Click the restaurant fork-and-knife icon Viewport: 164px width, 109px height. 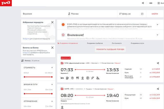(77, 78)
